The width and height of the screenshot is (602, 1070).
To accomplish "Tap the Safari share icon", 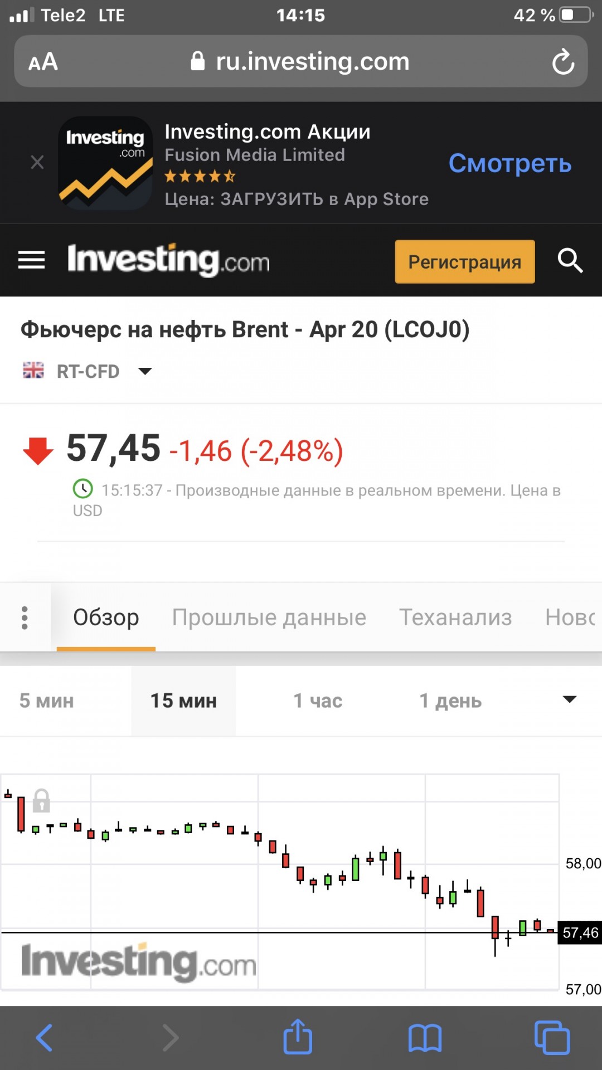I will [298, 1036].
